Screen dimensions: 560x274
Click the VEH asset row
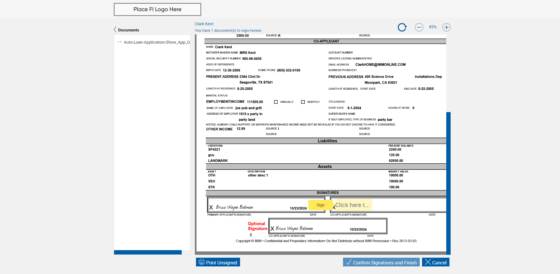(x=211, y=181)
